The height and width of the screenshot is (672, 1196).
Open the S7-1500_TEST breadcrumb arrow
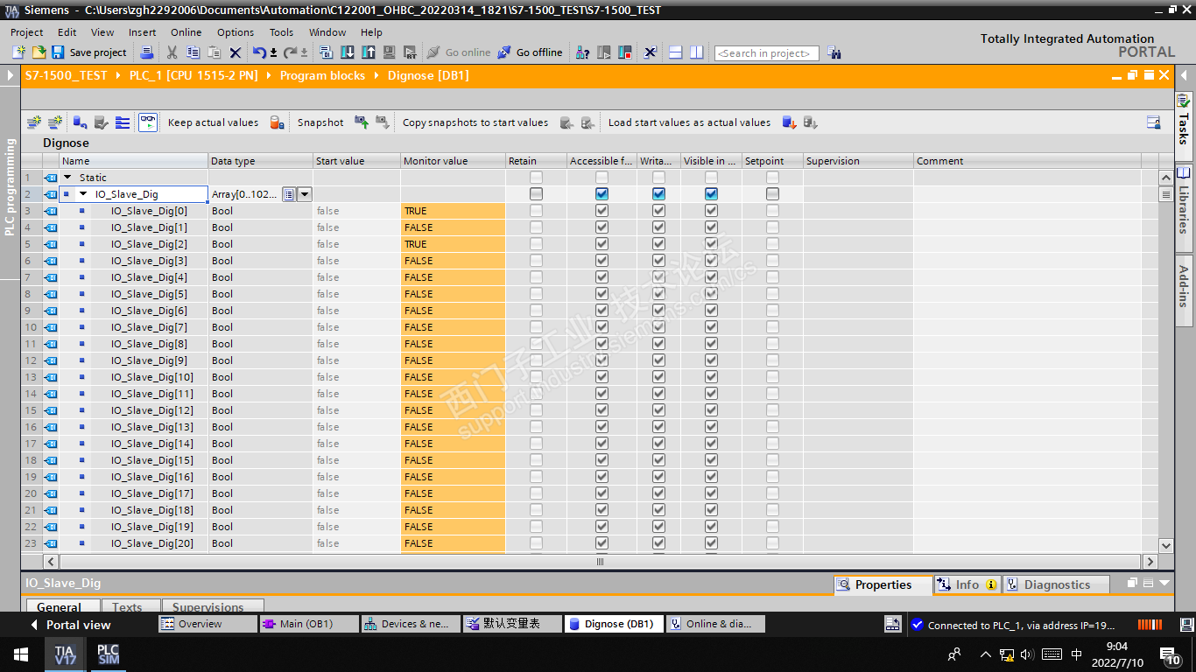pos(118,75)
